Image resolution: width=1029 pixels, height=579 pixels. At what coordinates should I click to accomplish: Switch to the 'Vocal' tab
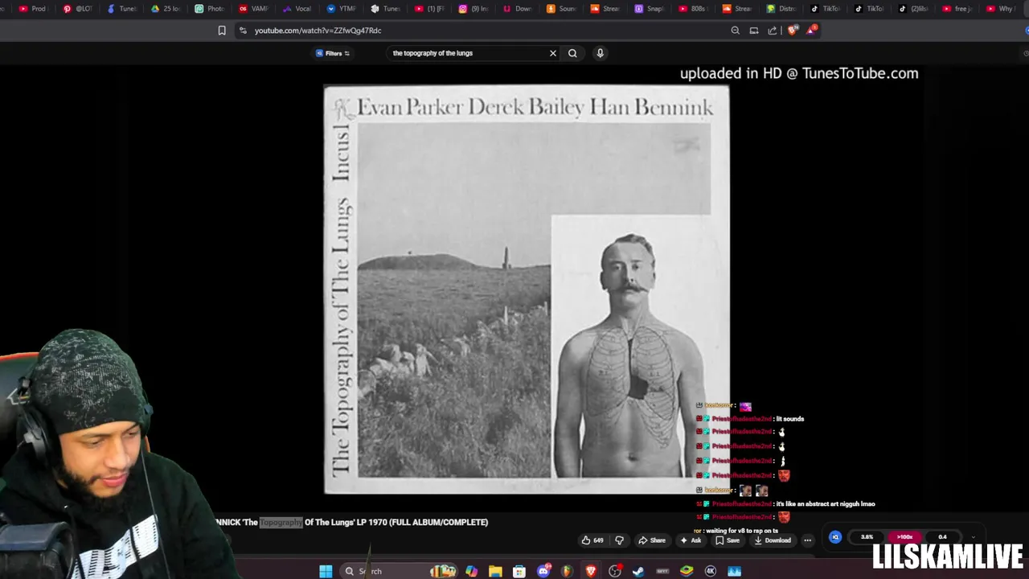pos(297,9)
